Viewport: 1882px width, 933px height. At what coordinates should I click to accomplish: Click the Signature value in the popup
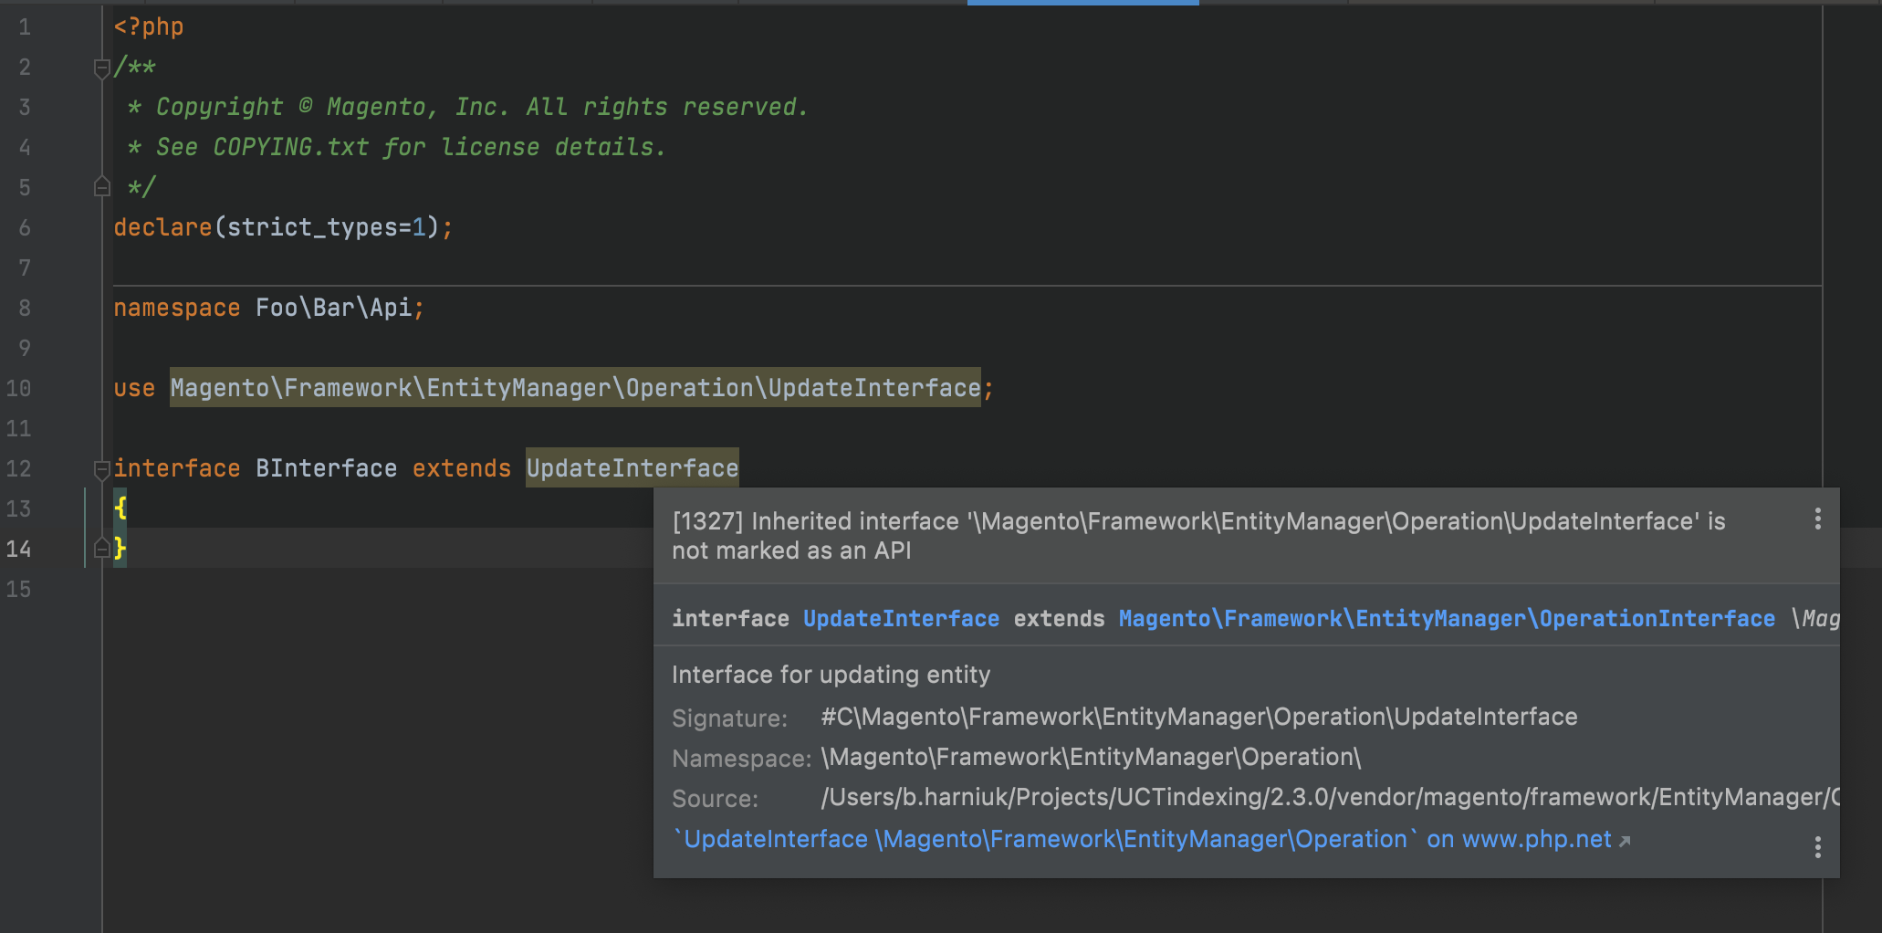click(1199, 717)
